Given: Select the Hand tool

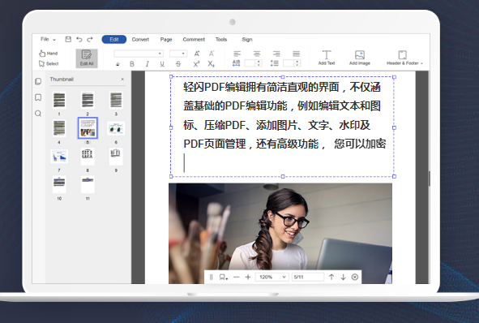Looking at the screenshot, I should pos(49,54).
